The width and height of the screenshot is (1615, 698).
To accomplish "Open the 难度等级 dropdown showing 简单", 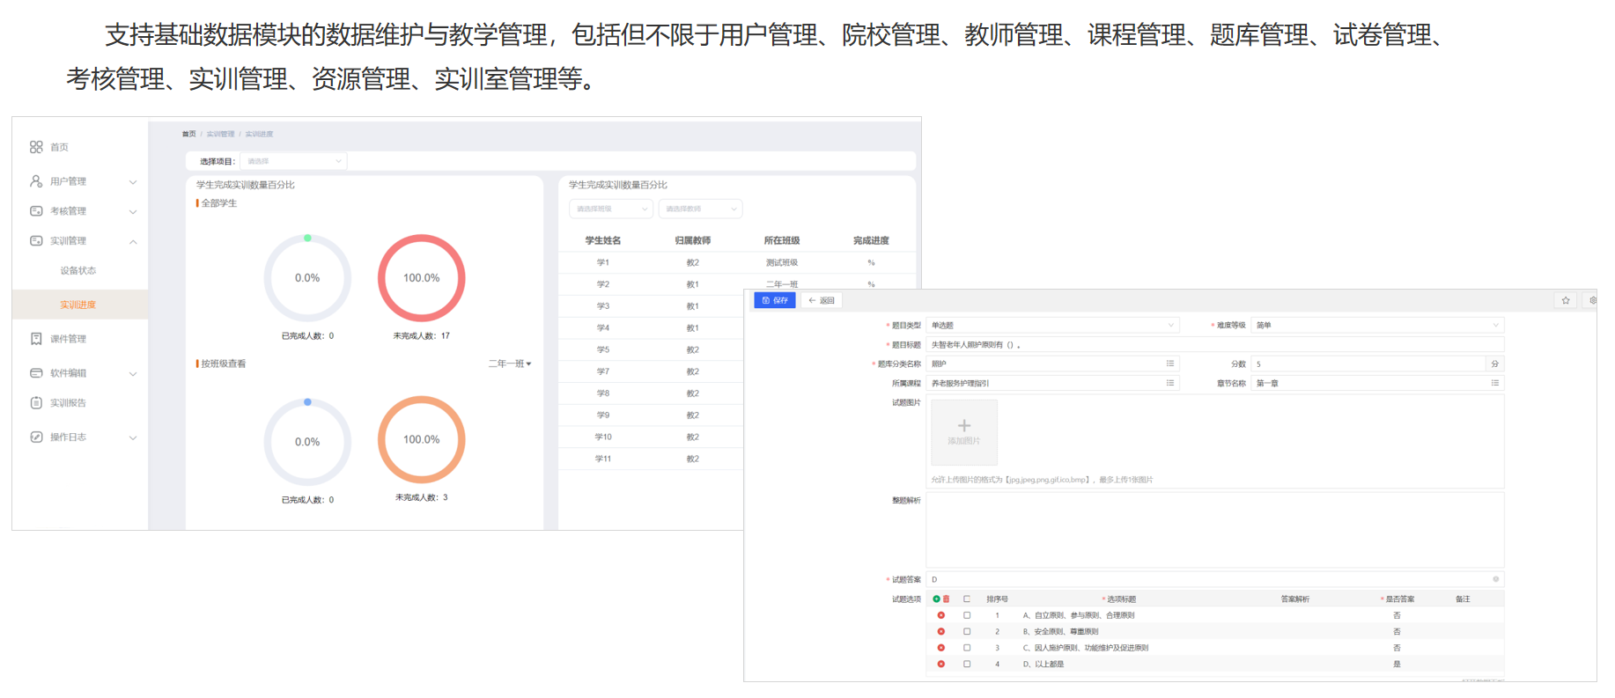I will [1377, 326].
